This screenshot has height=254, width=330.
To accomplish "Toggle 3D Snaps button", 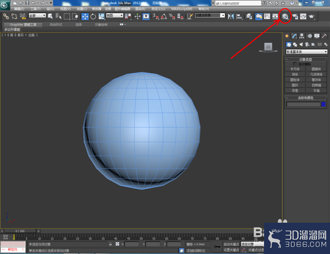I will (156, 16).
